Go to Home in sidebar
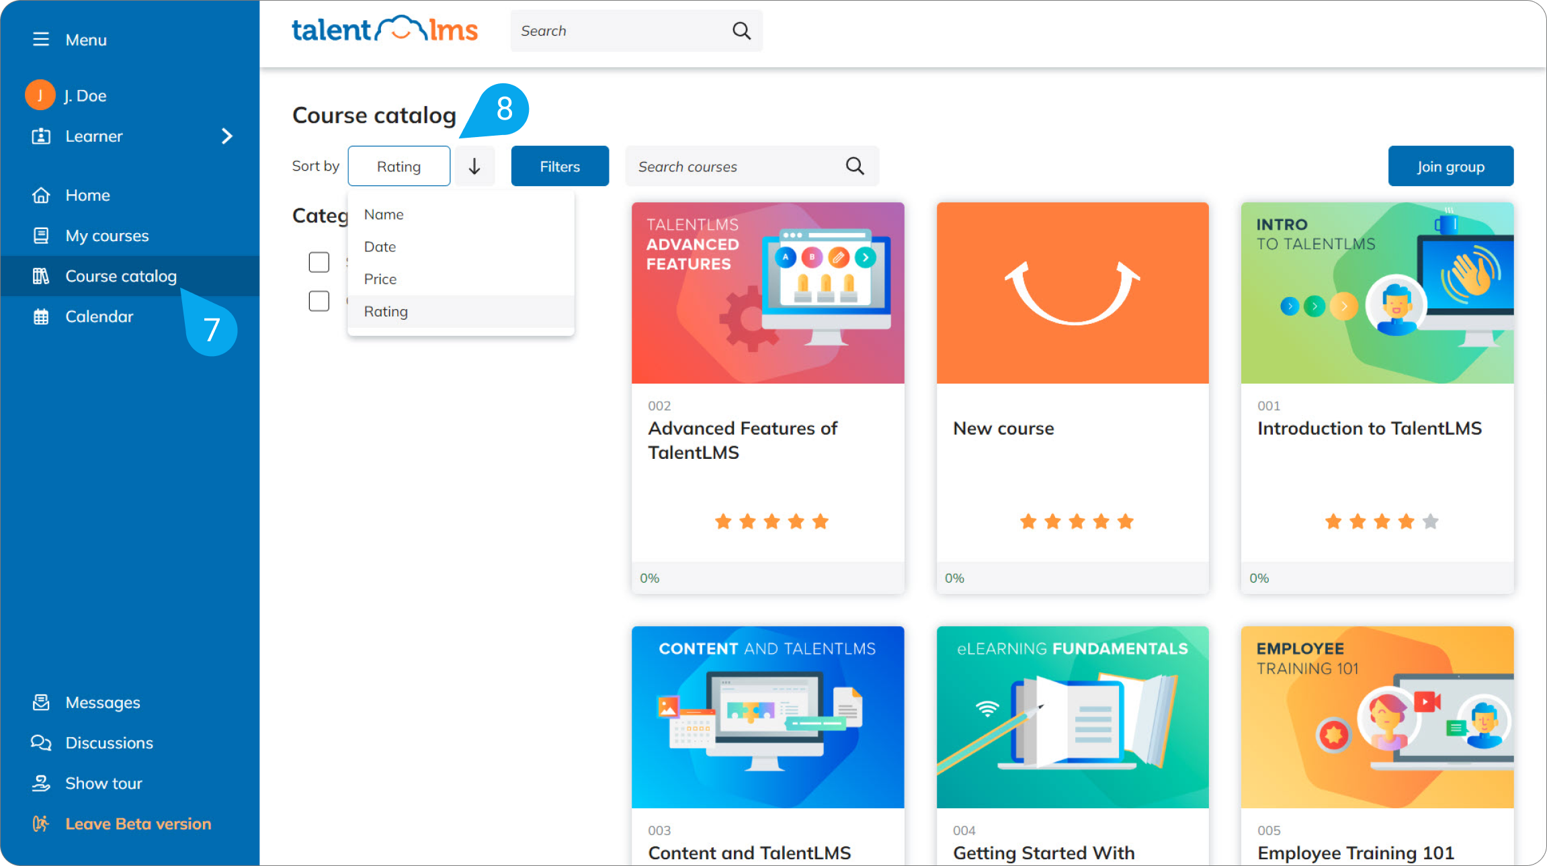Screen dimensions: 1547x866 point(130,195)
